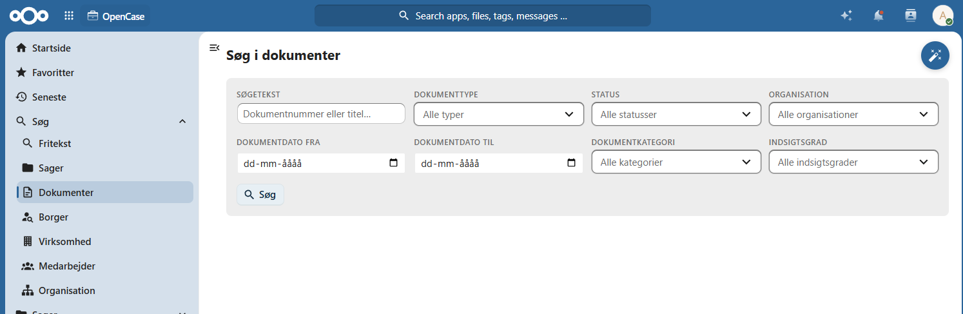The width and height of the screenshot is (963, 314).
Task: Open contacts menu icon
Action: click(x=911, y=15)
